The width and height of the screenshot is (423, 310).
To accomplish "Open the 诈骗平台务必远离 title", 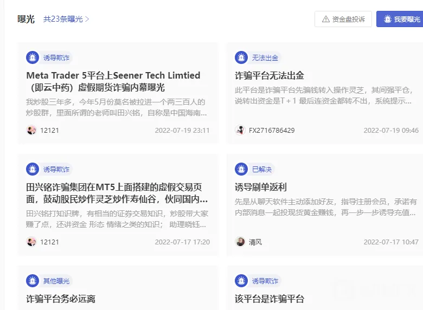I will tap(61, 299).
